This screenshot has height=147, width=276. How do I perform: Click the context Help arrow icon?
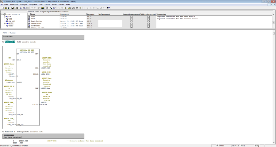tap(108, 8)
